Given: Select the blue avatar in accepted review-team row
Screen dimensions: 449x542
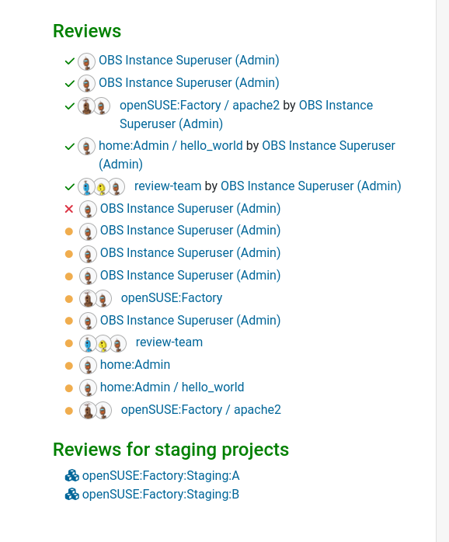Looking at the screenshot, I should 86,186.
